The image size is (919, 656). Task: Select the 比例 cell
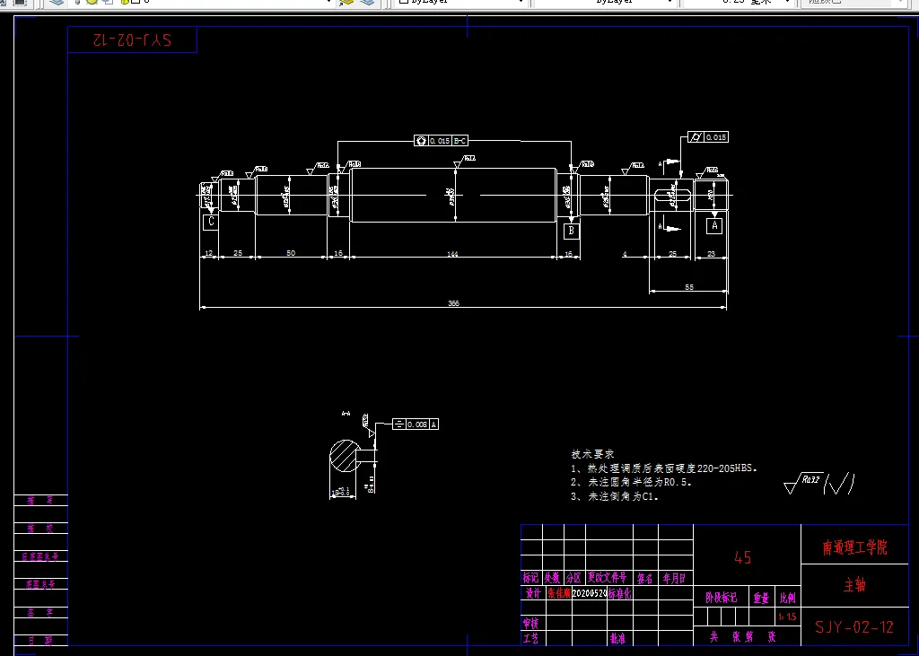(x=788, y=598)
